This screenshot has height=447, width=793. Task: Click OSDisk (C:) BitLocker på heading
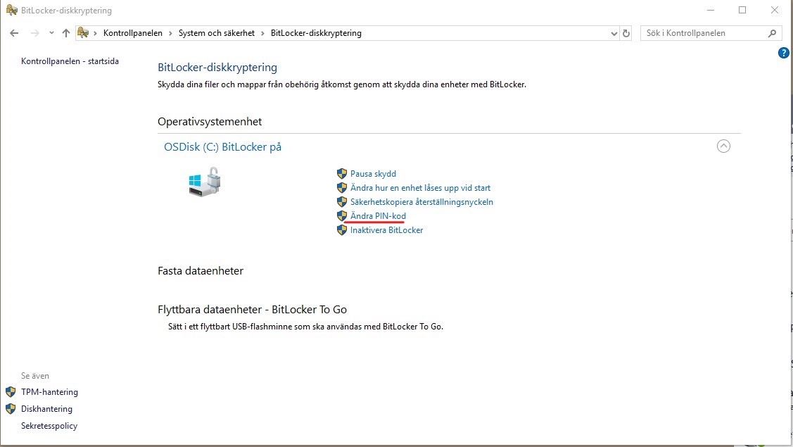point(222,147)
